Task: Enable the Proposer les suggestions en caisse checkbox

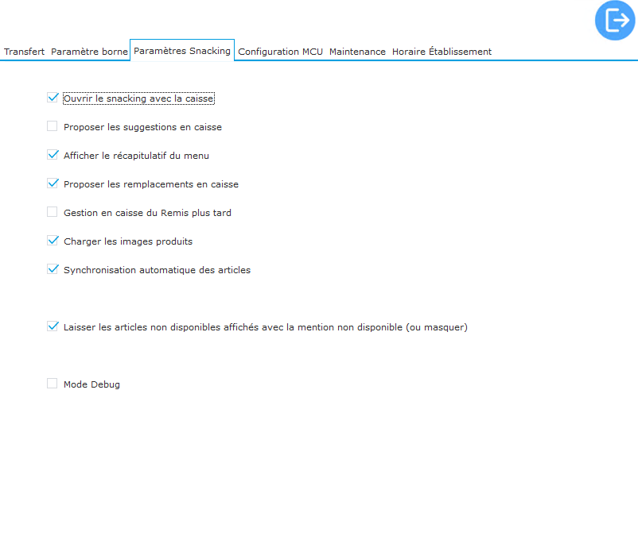Action: coord(53,126)
